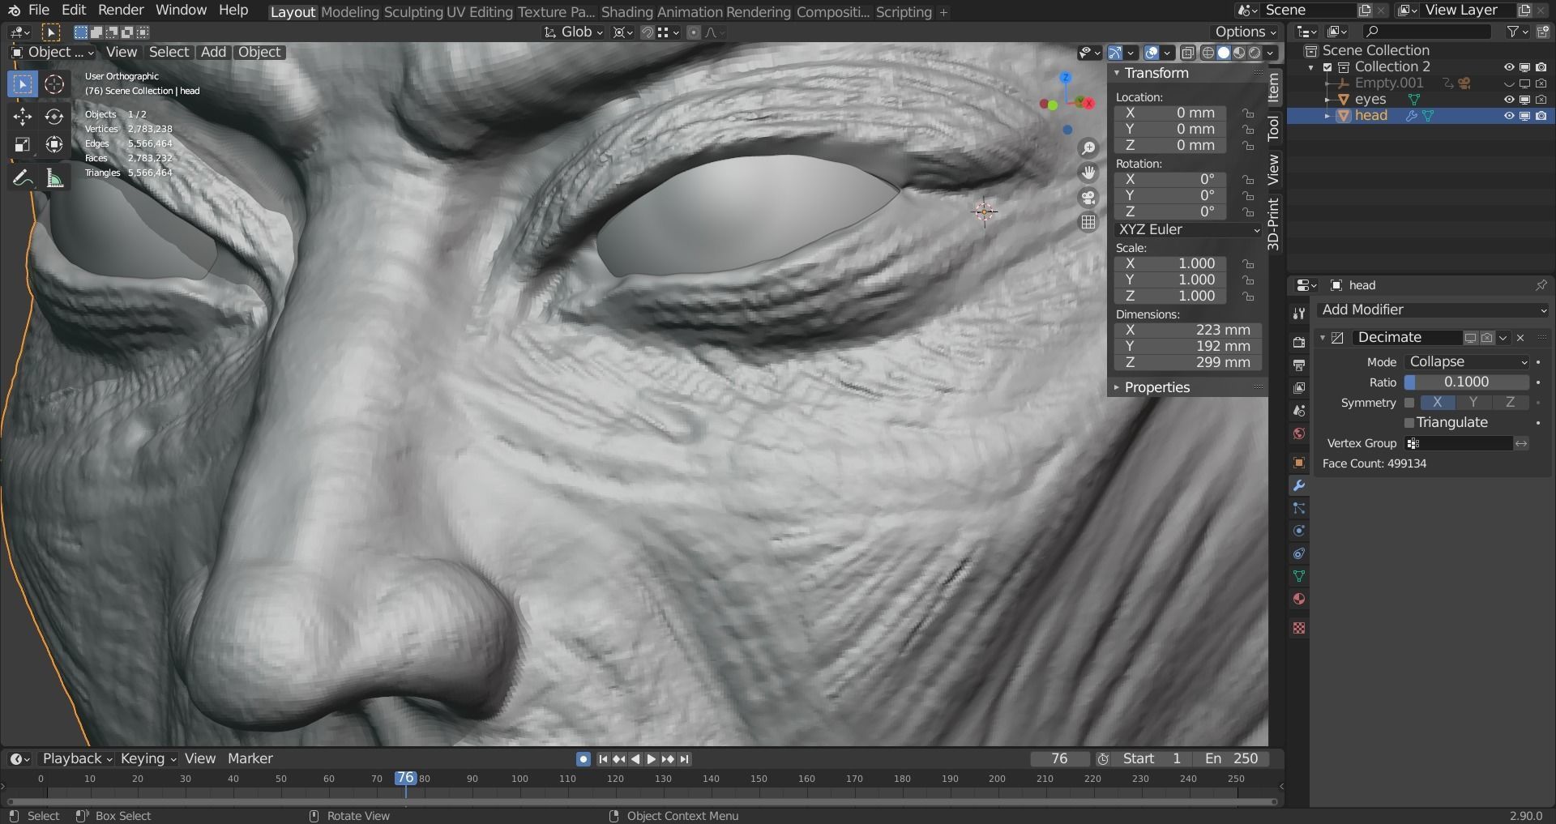Activate the Scale tool

pyautogui.click(x=22, y=145)
